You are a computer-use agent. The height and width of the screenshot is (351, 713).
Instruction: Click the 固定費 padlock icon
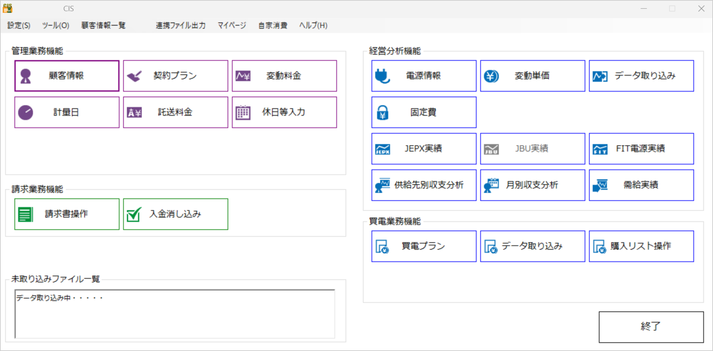tap(383, 113)
